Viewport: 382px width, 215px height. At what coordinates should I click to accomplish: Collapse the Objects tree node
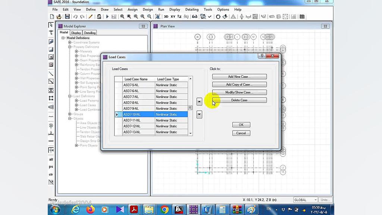[x=70, y=118]
